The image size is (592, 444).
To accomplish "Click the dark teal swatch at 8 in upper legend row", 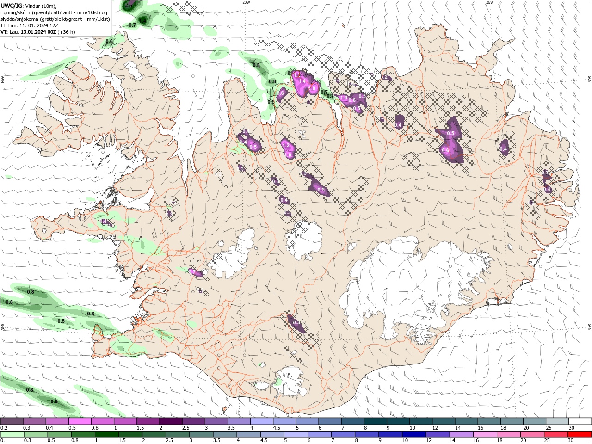I will point(376,421).
